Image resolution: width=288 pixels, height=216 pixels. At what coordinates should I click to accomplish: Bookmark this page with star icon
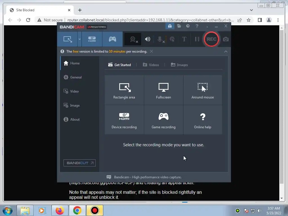[249, 20]
